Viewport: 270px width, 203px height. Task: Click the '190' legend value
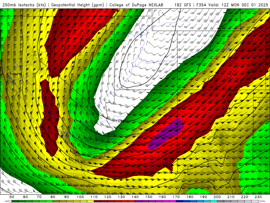204,197
